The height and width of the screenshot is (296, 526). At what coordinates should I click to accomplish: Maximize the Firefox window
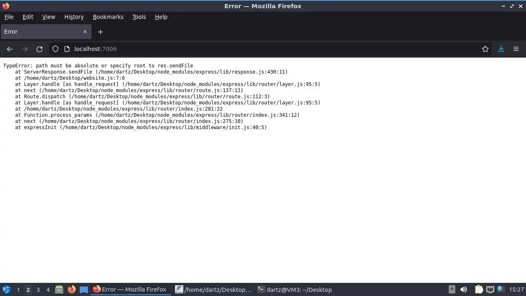pos(512,6)
